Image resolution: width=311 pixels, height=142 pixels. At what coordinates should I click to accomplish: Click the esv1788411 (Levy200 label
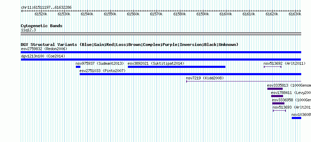click(291, 93)
